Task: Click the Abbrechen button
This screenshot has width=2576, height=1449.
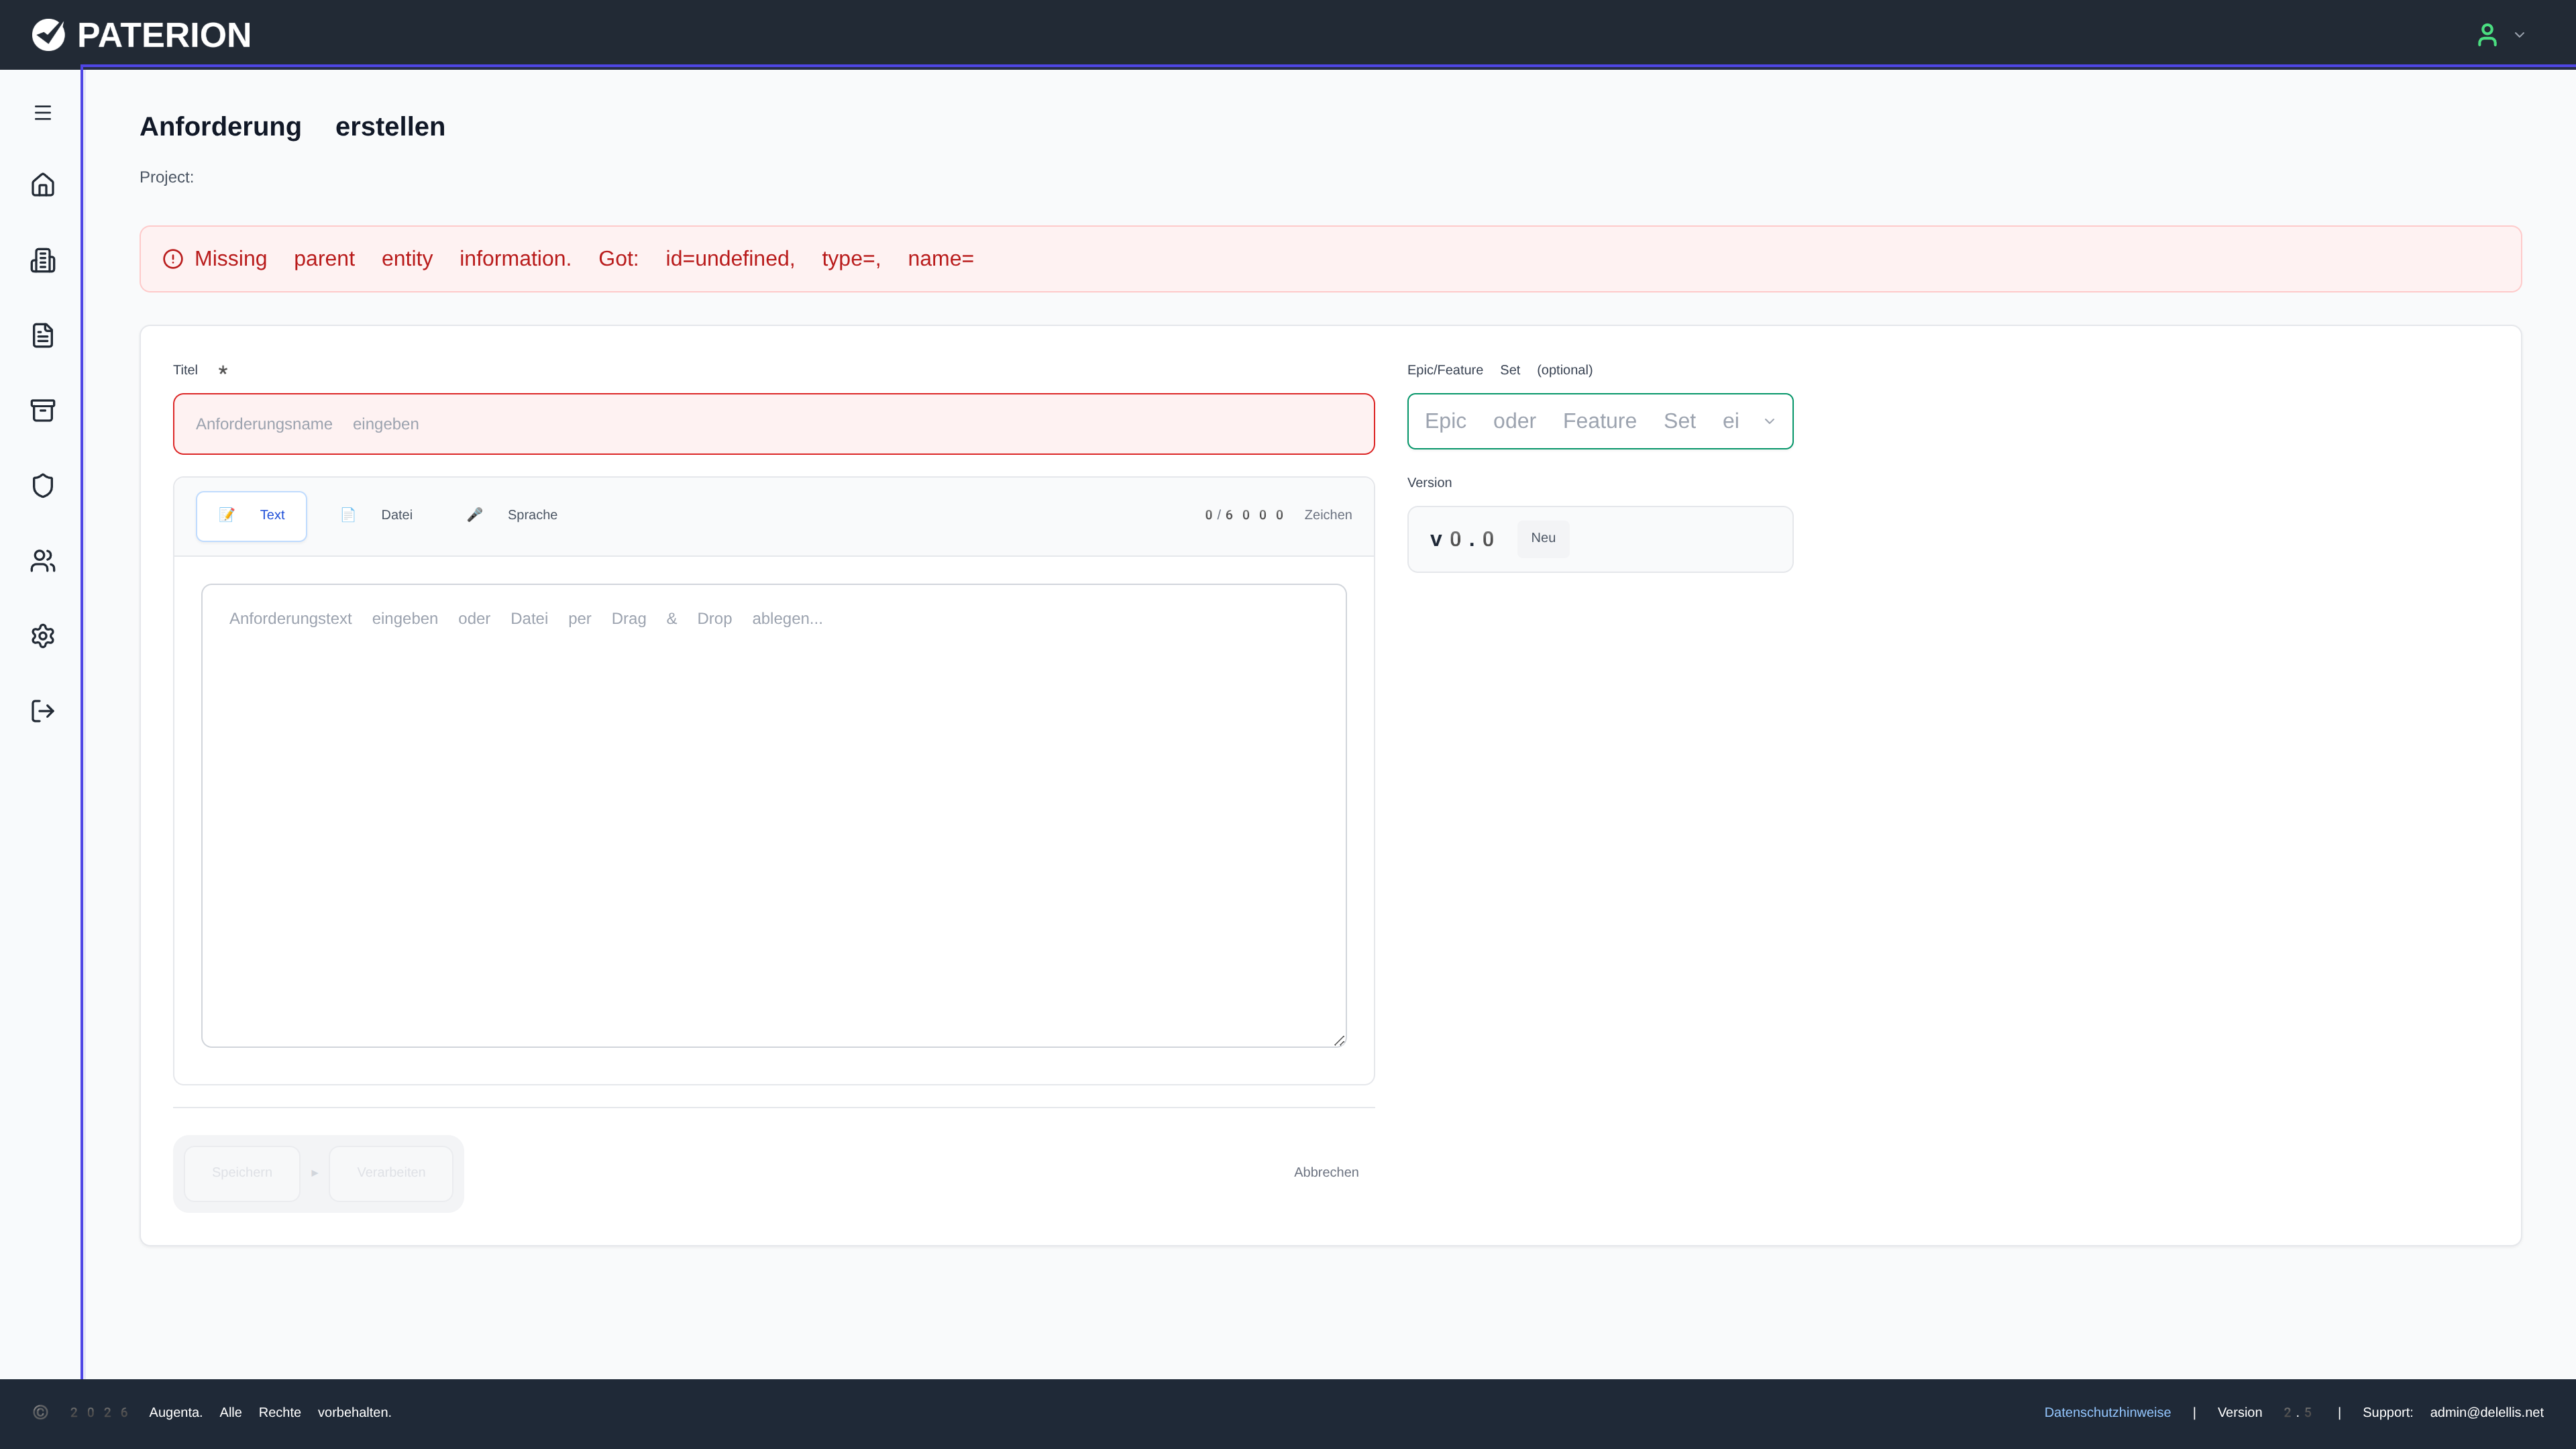Action: point(1325,1172)
